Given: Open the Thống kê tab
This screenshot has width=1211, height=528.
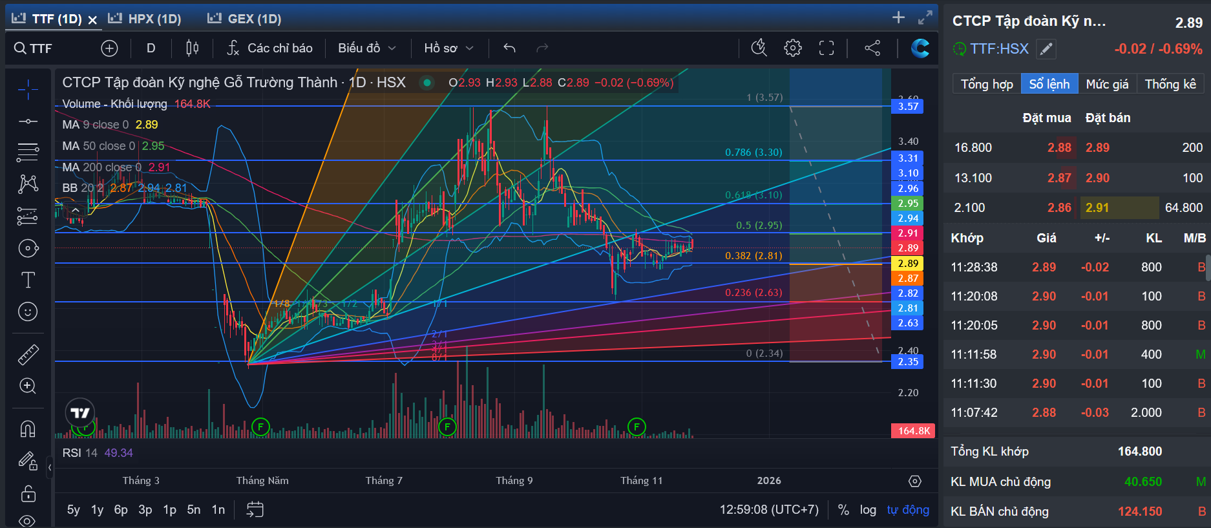Looking at the screenshot, I should [1170, 84].
